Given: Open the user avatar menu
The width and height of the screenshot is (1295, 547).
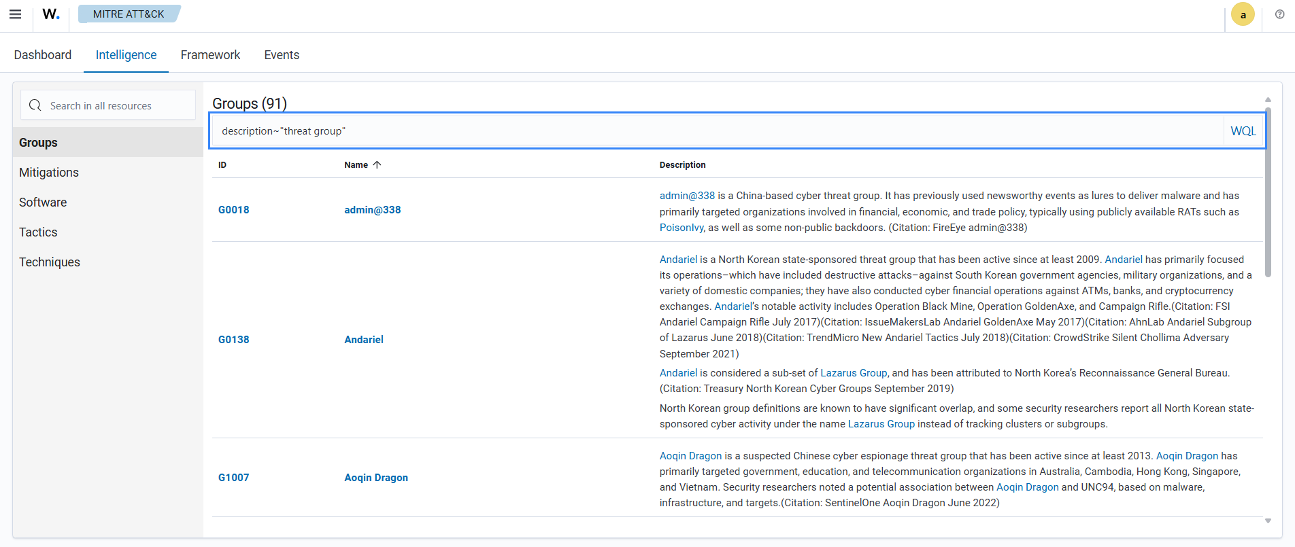Looking at the screenshot, I should 1243,15.
